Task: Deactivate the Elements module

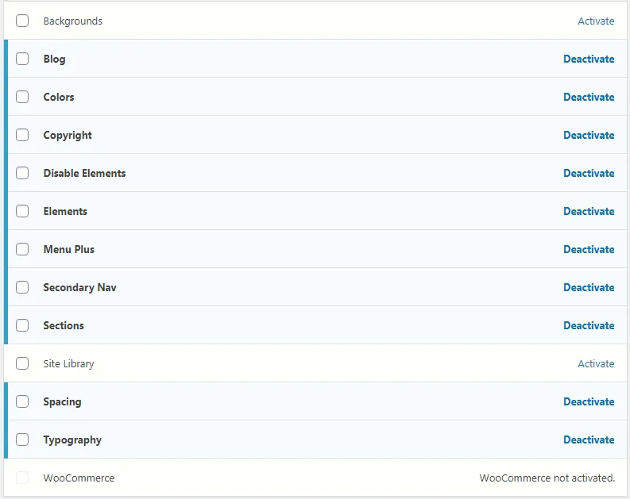Action: click(x=589, y=211)
